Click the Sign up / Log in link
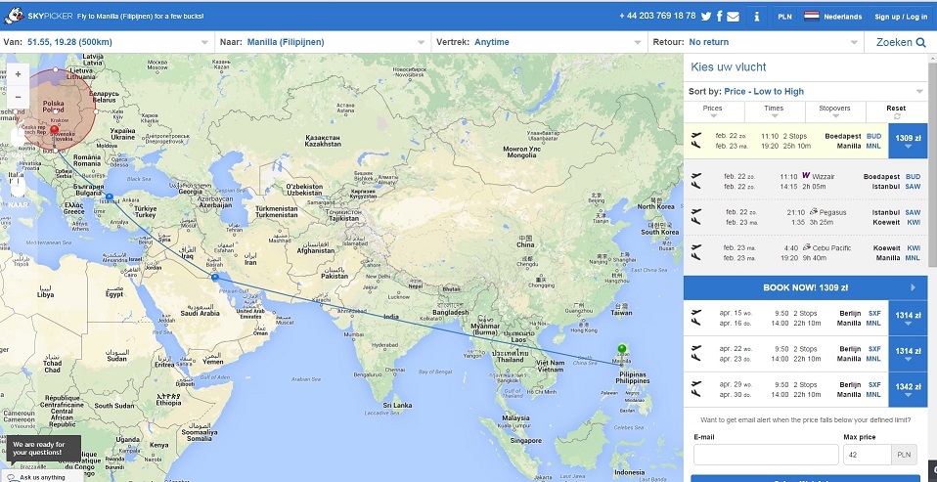 click(x=901, y=17)
